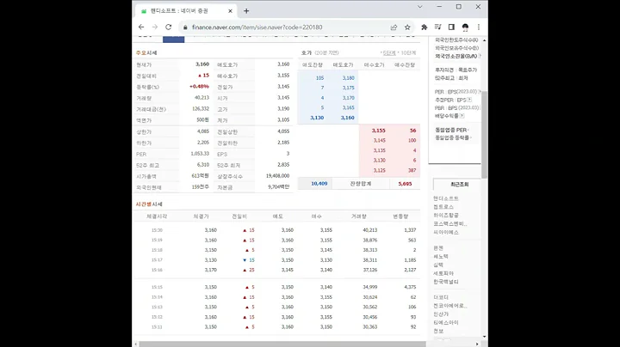
Task: Click the scroll left arrow at bottom
Action: [136, 344]
